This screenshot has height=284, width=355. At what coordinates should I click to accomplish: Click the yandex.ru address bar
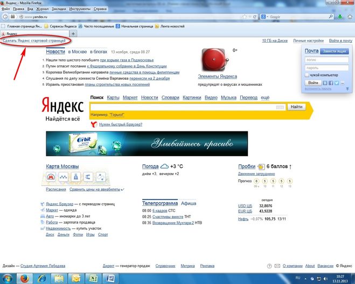pyautogui.click(x=131, y=17)
